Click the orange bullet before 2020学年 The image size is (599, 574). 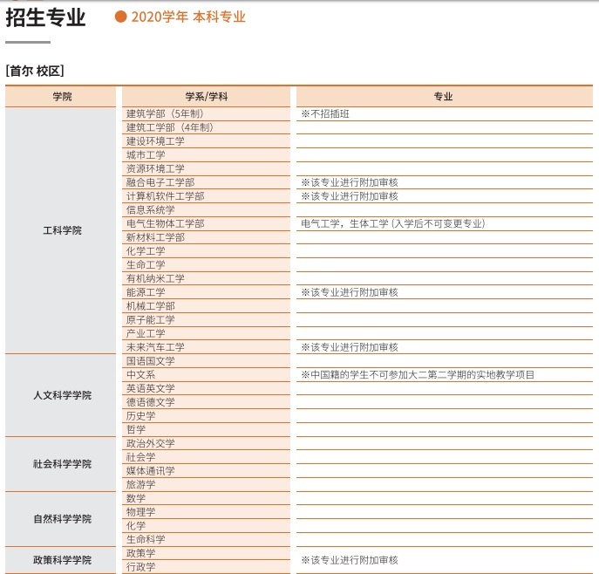pyautogui.click(x=121, y=17)
